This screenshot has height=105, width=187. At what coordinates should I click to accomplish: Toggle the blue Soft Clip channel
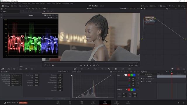[134, 90]
